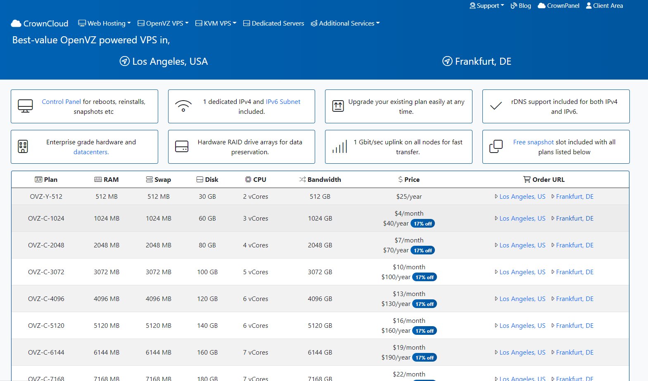Viewport: 648px width, 381px height.
Task: Click the Disk column header
Action: coord(207,180)
